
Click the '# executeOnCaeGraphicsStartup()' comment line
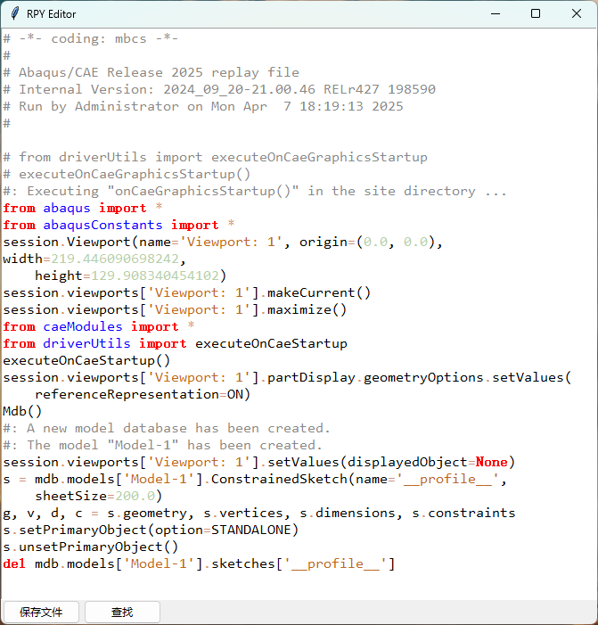click(127, 174)
